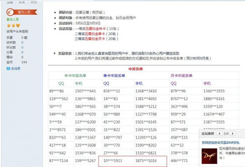Click the cell 378***378
The height and width of the screenshot is (167, 245).
[179, 153]
